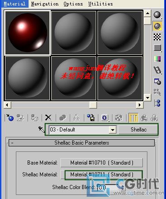Toggle the Show End Result icon
166x199 pixels.
pos(133,118)
